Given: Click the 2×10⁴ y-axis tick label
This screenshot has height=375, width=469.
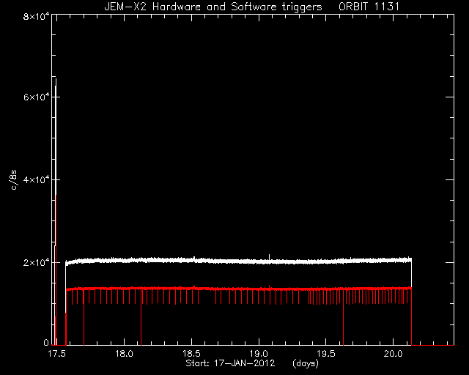Looking at the screenshot, I should pyautogui.click(x=36, y=262).
